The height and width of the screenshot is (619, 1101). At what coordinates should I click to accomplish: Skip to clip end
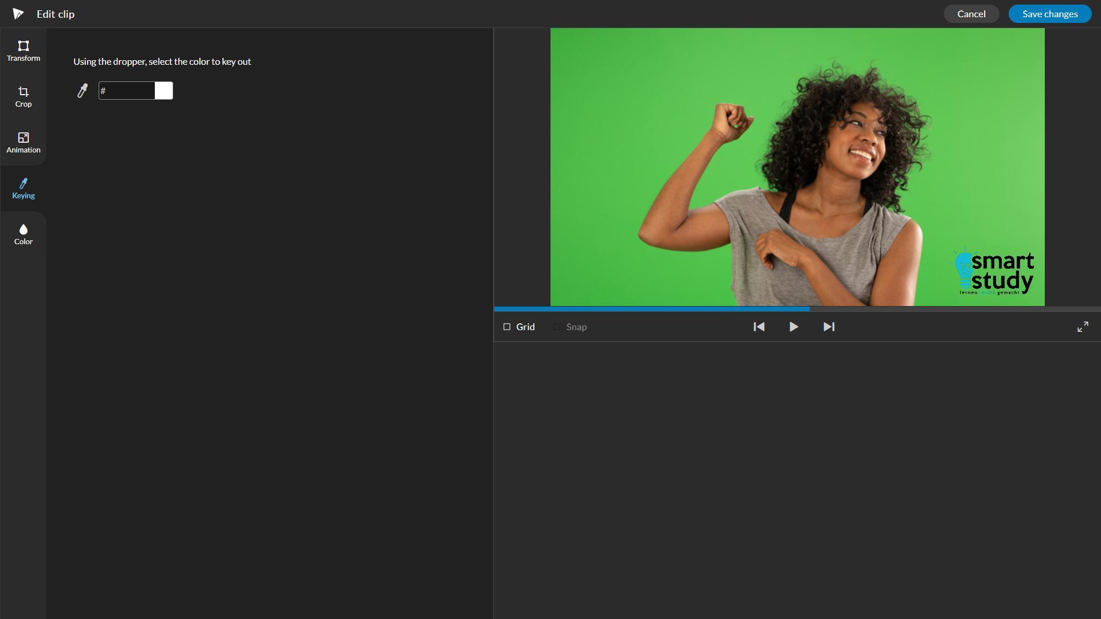point(829,327)
